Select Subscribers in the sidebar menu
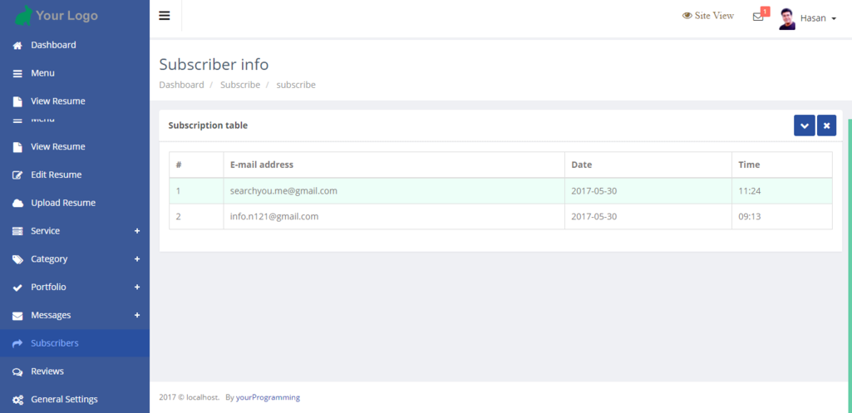Image resolution: width=852 pixels, height=413 pixels. (55, 343)
